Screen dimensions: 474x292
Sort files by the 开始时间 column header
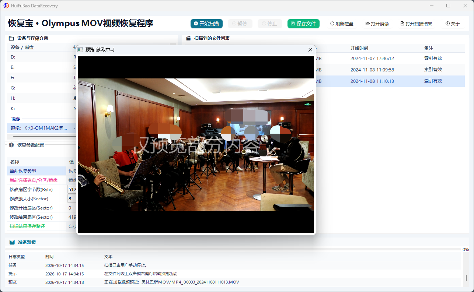359,48
